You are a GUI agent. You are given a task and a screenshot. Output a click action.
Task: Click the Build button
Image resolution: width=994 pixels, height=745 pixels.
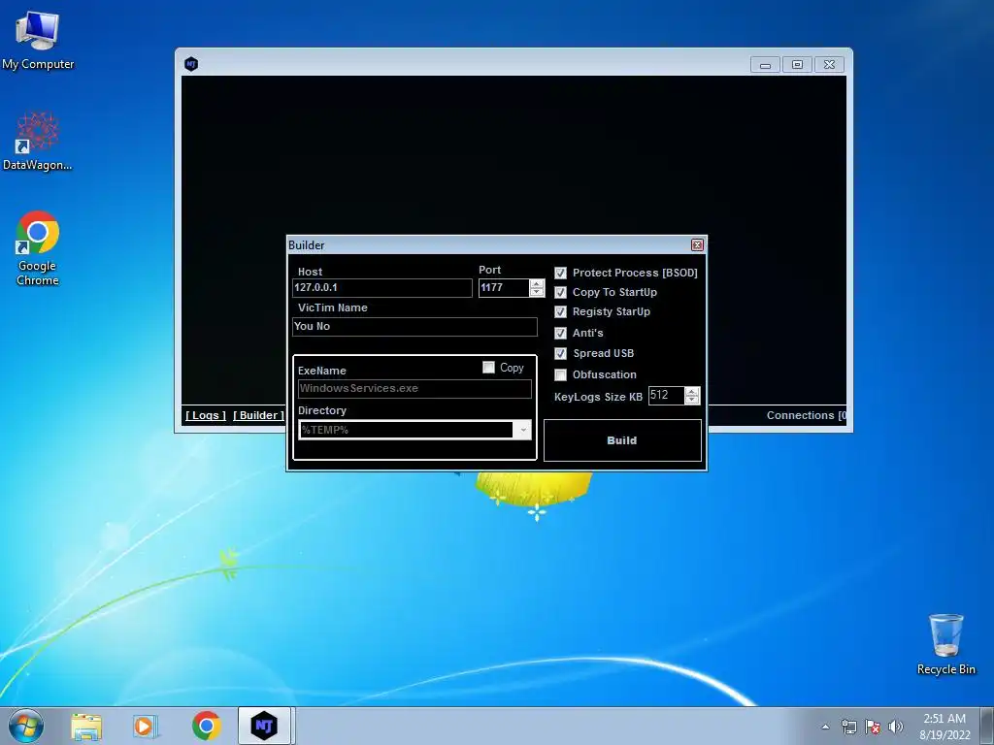pyautogui.click(x=622, y=440)
